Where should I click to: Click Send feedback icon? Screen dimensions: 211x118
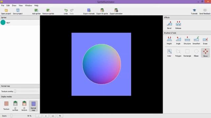tap(205, 10)
